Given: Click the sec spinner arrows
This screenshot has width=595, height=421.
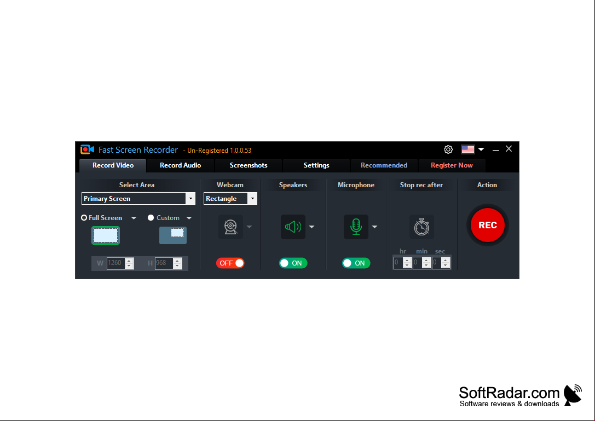Looking at the screenshot, I should click(446, 263).
